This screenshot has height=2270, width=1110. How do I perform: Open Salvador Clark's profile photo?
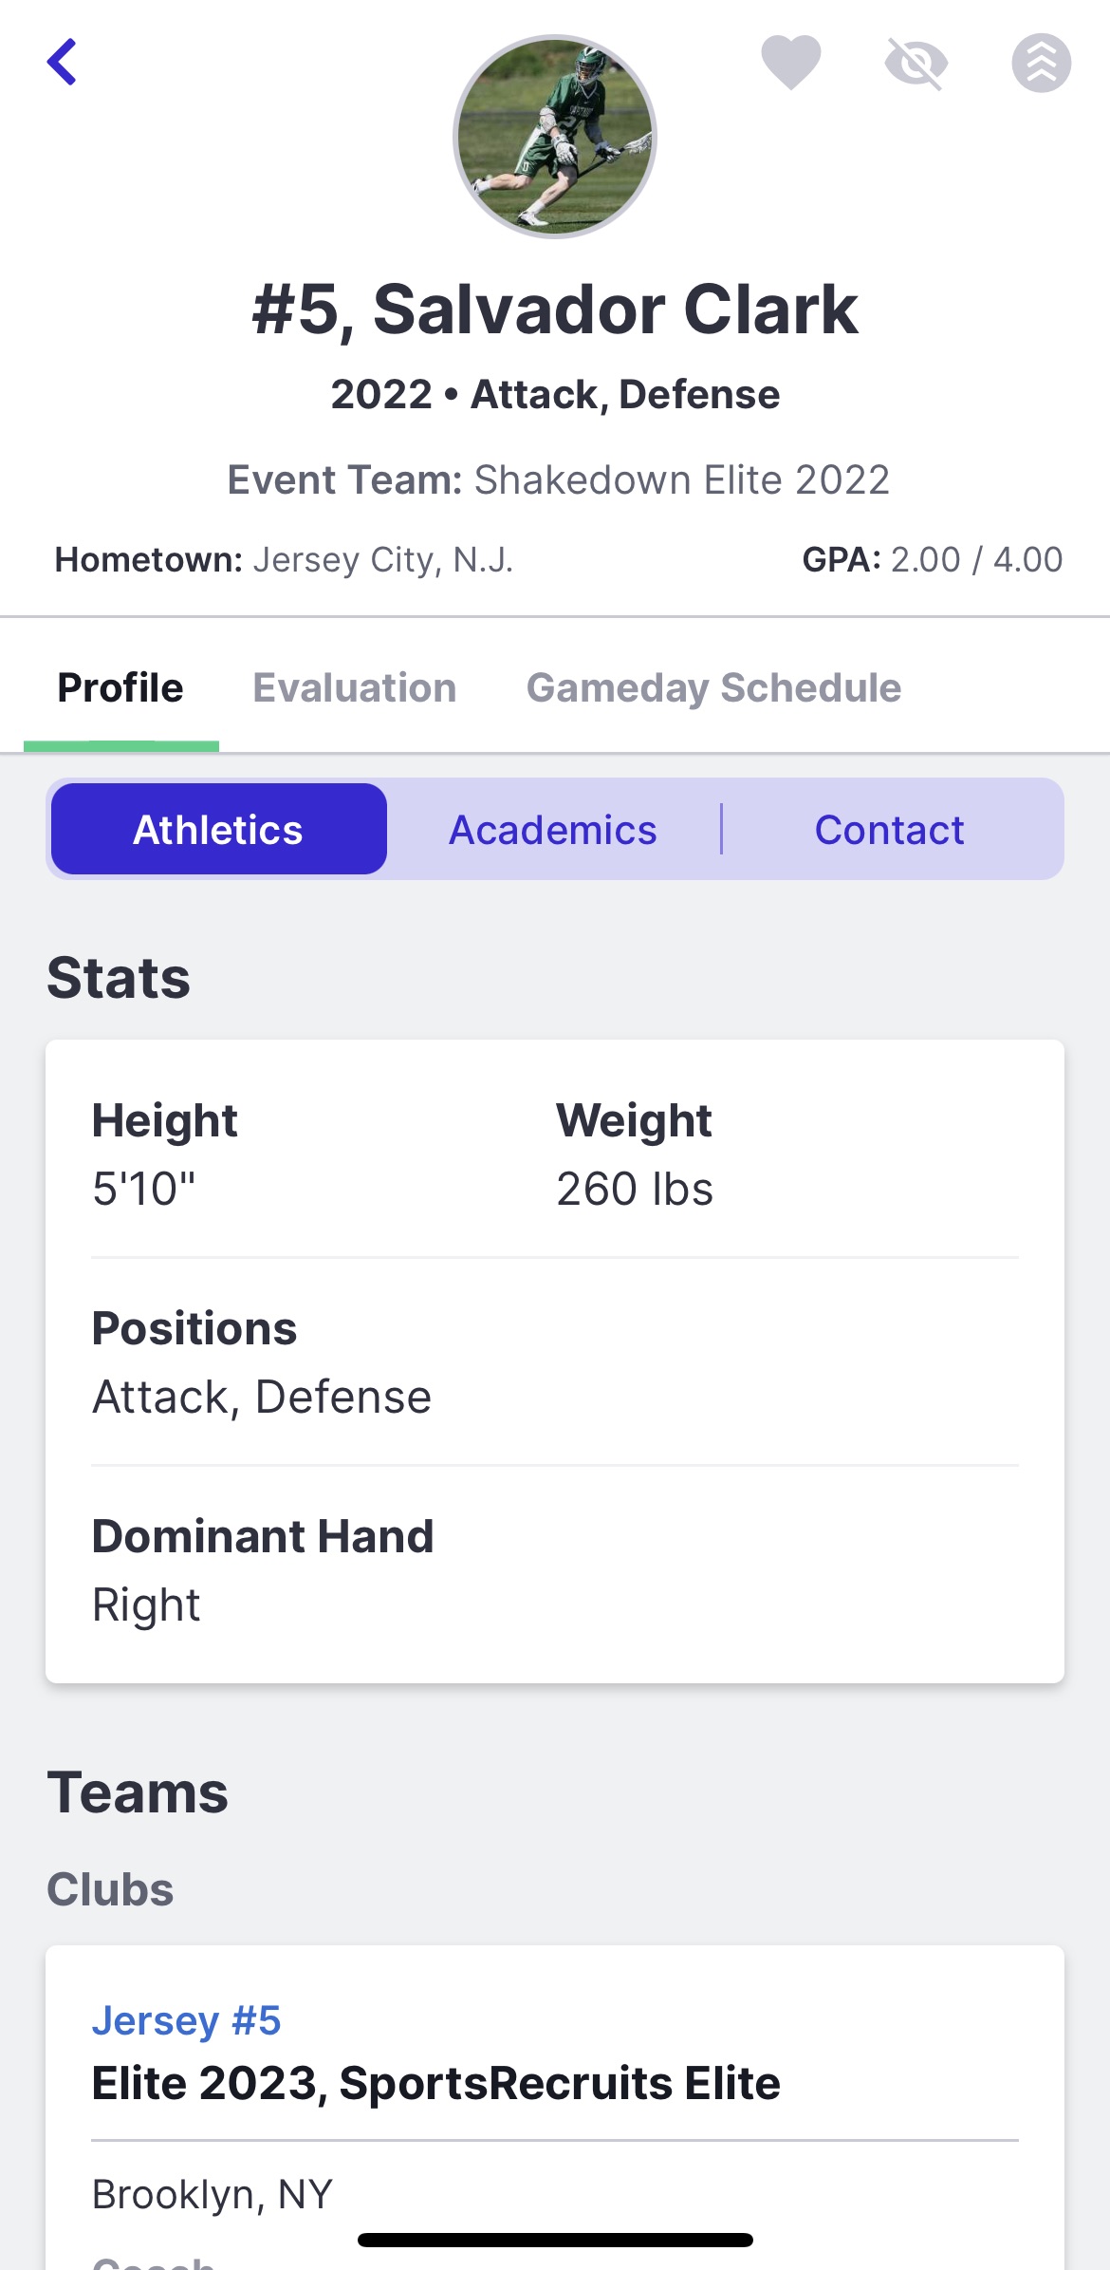(x=555, y=137)
